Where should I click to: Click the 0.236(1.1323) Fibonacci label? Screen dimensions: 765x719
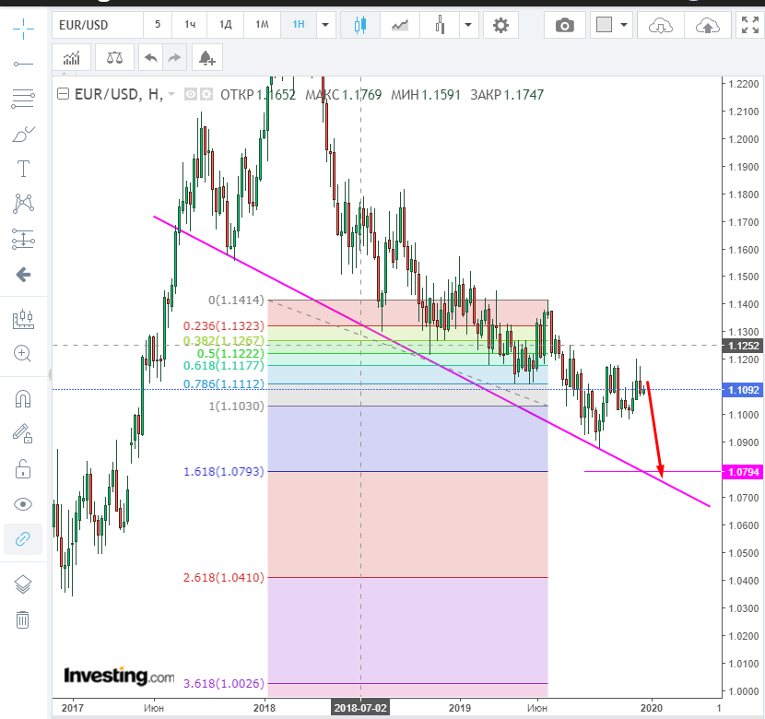pyautogui.click(x=223, y=325)
